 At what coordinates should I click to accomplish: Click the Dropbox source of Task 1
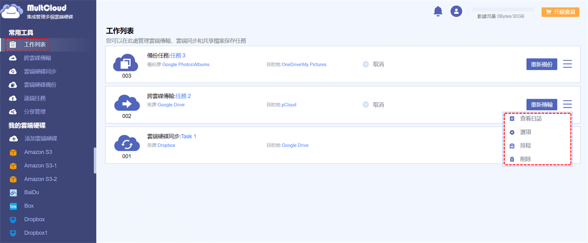click(x=167, y=145)
